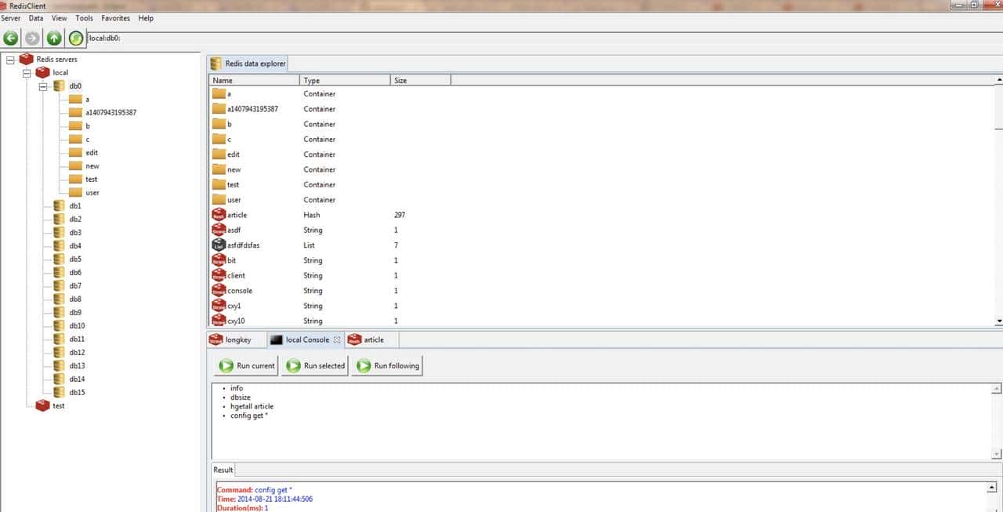Click the grayed forward arrow icon

[32, 38]
